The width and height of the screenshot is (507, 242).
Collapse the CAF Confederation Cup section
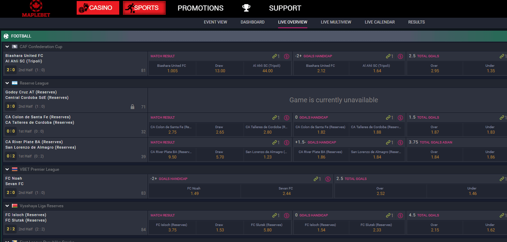pyautogui.click(x=7, y=47)
